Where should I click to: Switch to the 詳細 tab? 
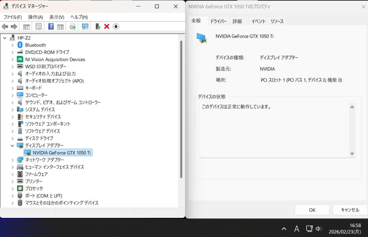tap(237, 21)
